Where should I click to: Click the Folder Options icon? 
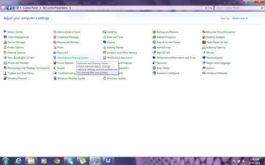(5, 48)
